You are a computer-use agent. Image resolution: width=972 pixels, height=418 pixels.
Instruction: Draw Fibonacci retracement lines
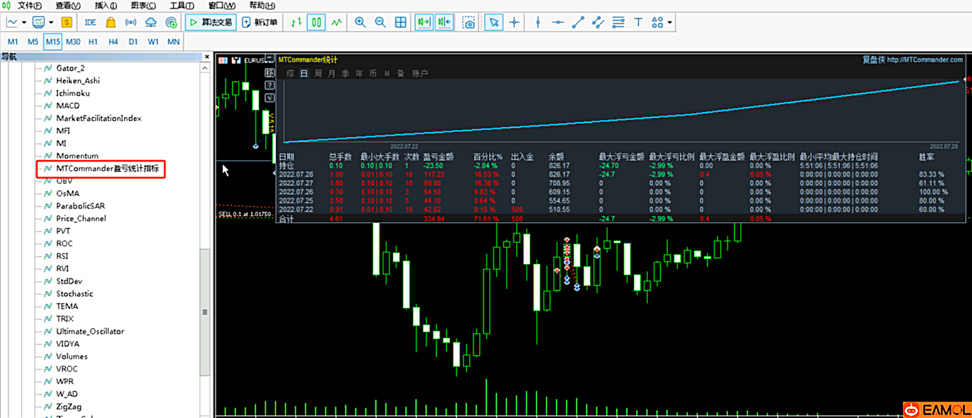click(618, 23)
